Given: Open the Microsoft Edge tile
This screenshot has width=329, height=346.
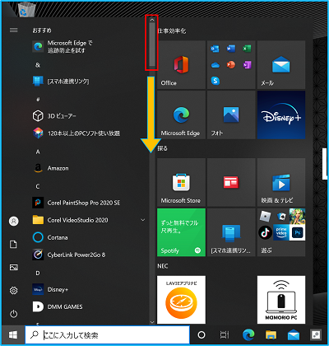Looking at the screenshot, I should [181, 115].
